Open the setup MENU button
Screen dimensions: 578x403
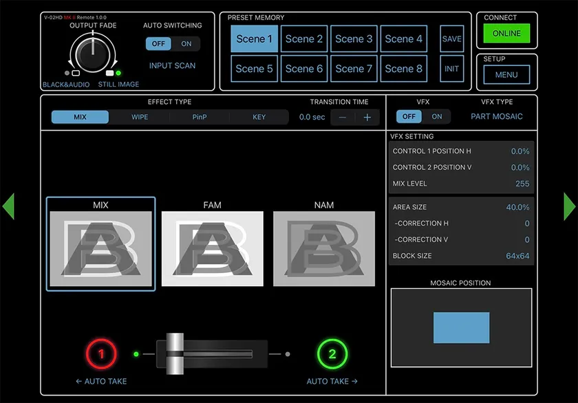(x=506, y=75)
